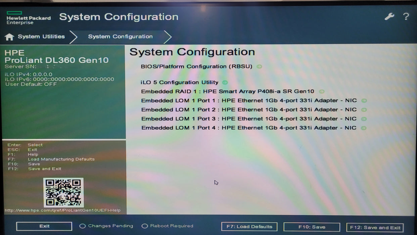Click the F1: Help key hint

coord(23,154)
